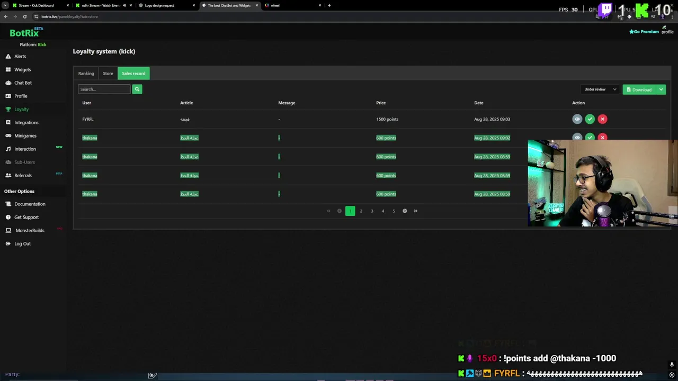Open Interaction in the sidebar
Image resolution: width=678 pixels, height=381 pixels.
25,149
